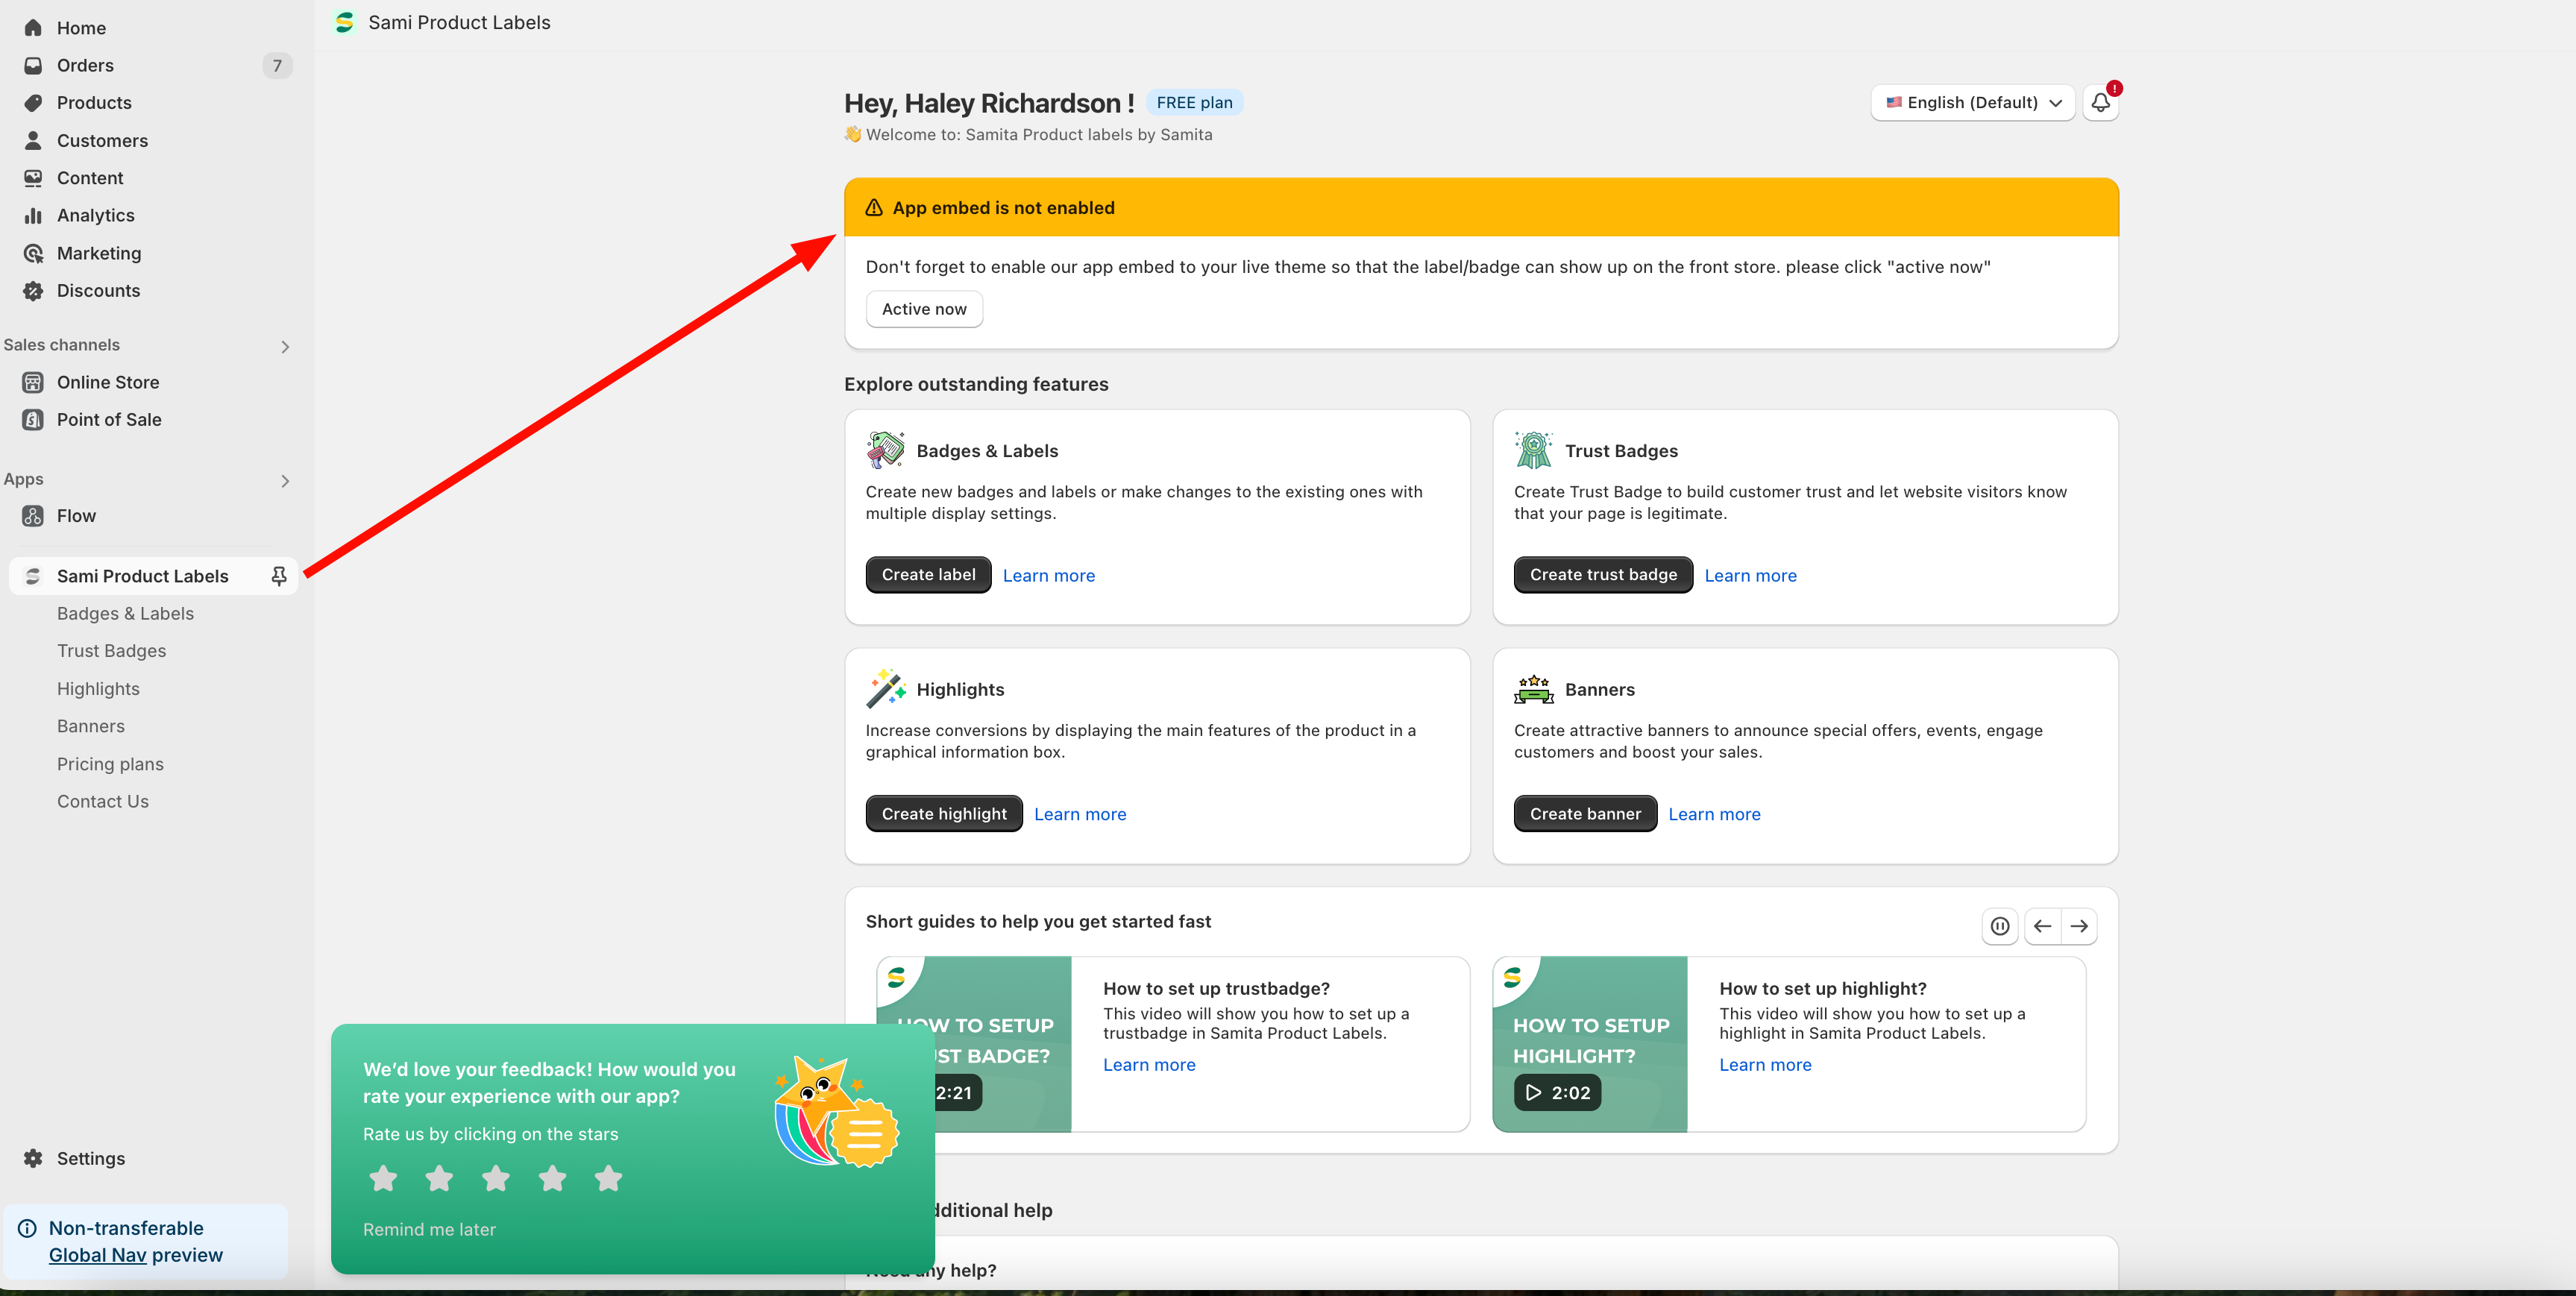This screenshot has width=2576, height=1296.
Task: Open Settings in the sidebar
Action: [90, 1158]
